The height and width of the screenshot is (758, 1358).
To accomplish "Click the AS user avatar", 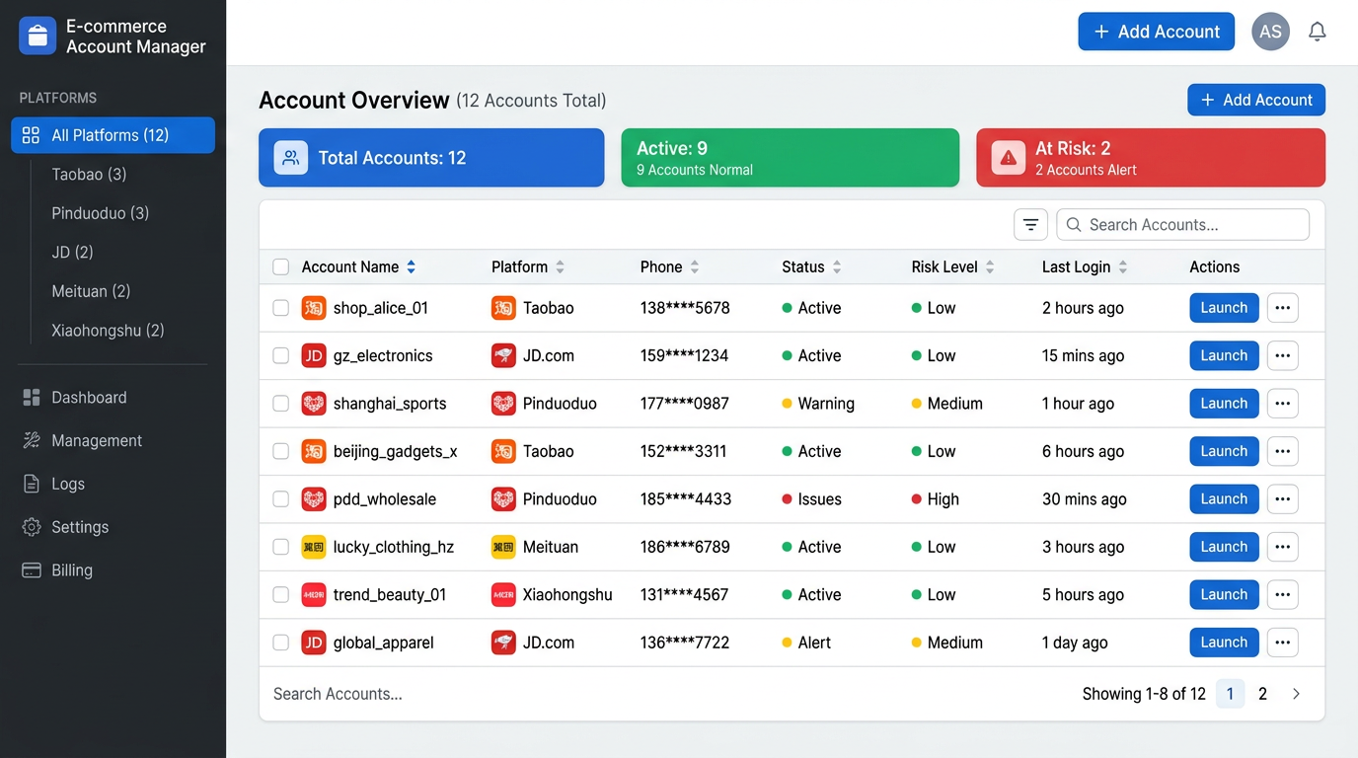I will point(1270,32).
